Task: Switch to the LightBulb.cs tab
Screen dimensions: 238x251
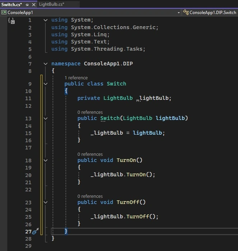Action: (52, 4)
